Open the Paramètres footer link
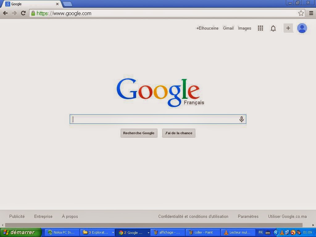Screen dimensions: 316x237 (248, 216)
